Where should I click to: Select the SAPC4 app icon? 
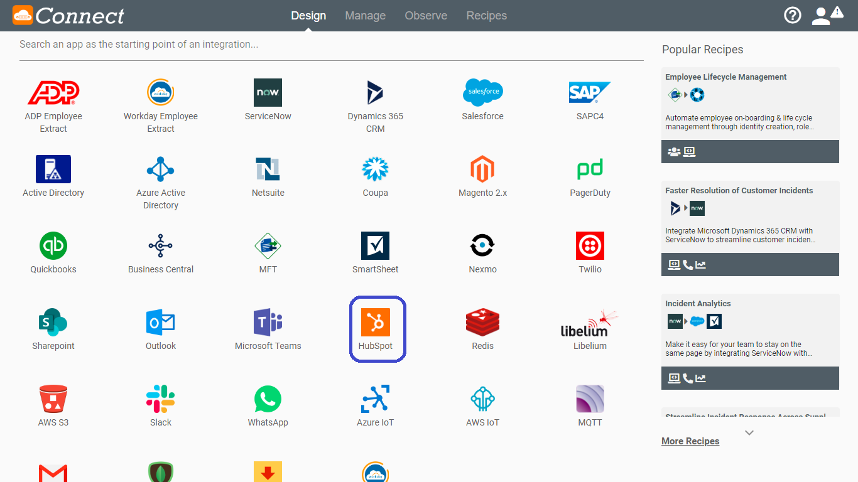[590, 93]
